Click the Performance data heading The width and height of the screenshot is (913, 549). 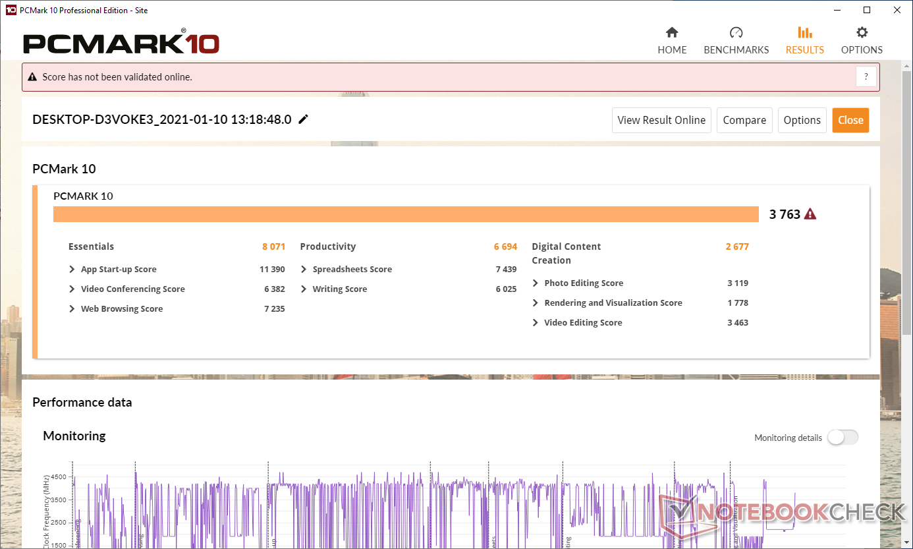(x=82, y=403)
